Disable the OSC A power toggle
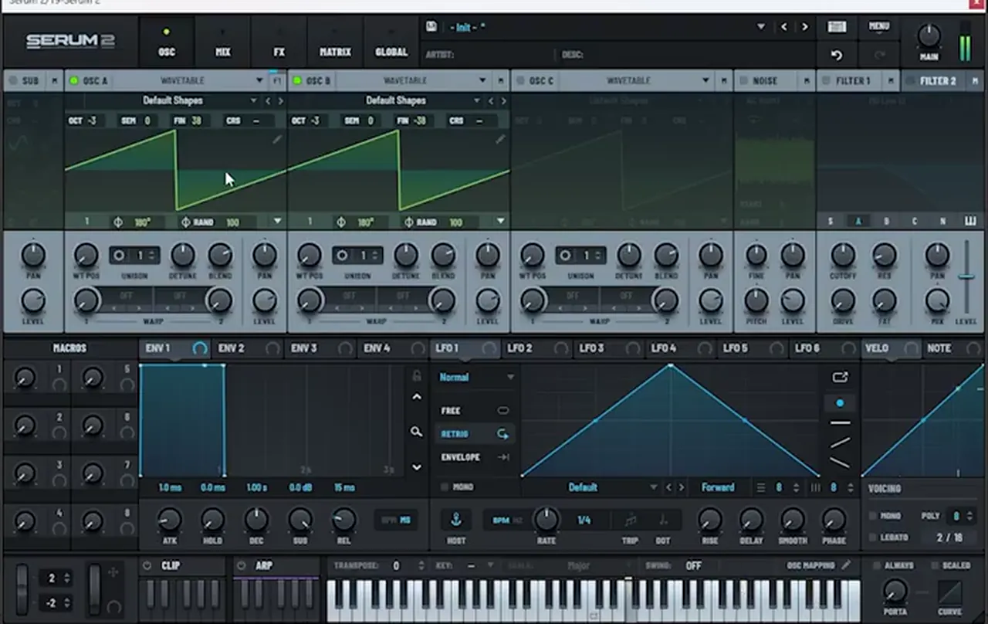 [74, 80]
